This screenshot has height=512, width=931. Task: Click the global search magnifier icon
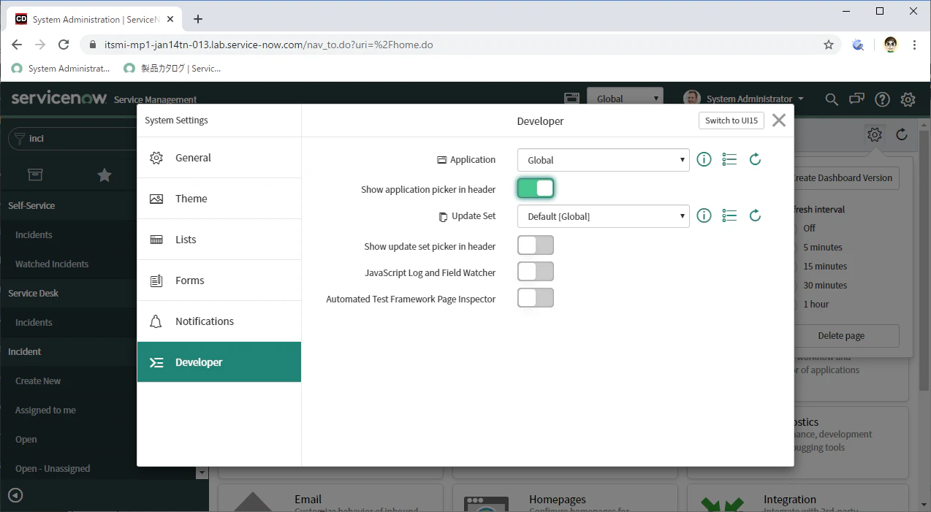(x=832, y=99)
